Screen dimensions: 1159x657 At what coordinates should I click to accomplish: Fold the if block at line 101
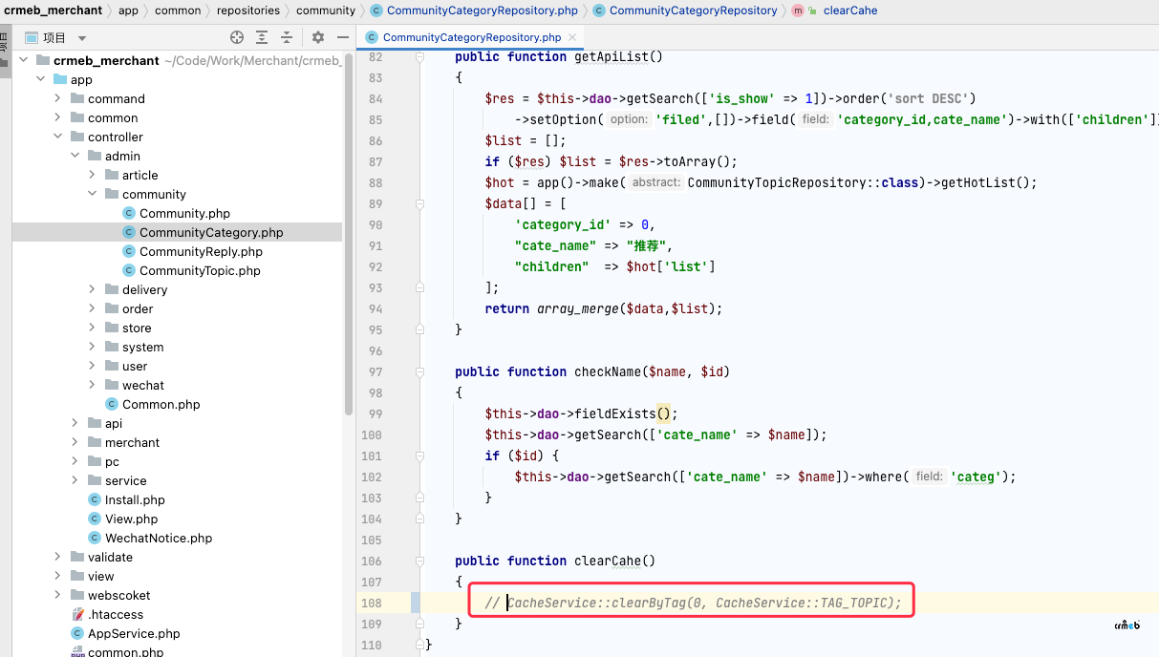[x=419, y=456]
